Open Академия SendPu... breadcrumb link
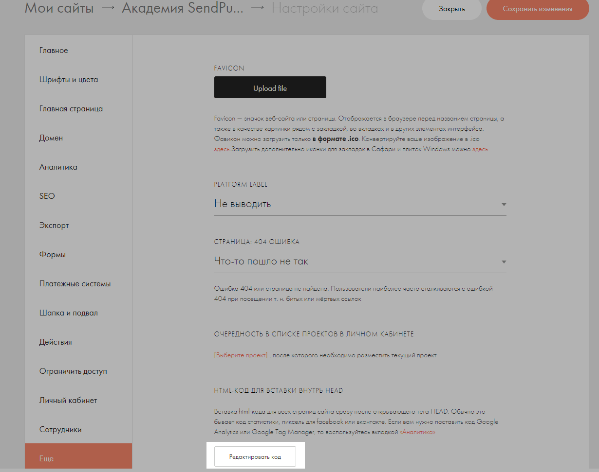The height and width of the screenshot is (472, 599). pos(183,8)
